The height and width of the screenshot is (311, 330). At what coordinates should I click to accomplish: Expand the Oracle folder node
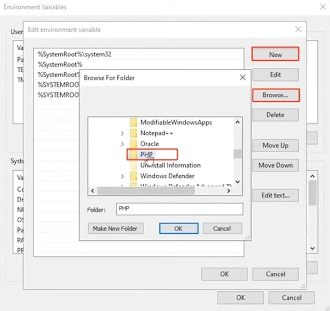click(x=122, y=144)
